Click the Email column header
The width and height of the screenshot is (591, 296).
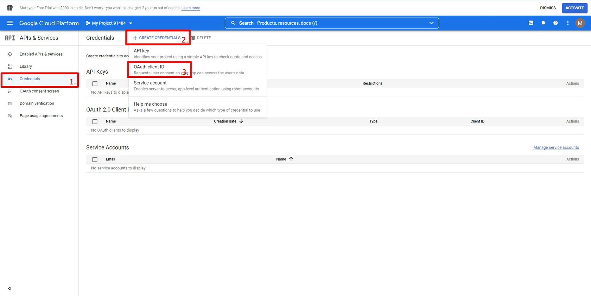click(x=110, y=159)
